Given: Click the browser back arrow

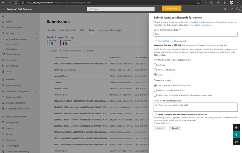Looking at the screenshot, I should coord(3,3).
